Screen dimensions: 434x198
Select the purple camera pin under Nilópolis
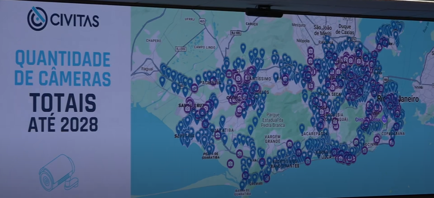click(311, 51)
